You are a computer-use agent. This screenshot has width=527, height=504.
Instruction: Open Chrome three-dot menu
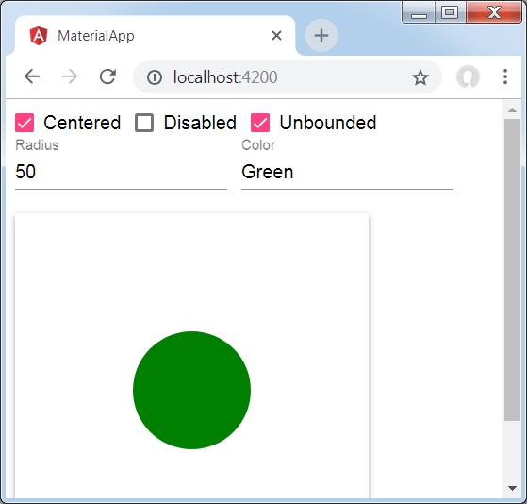click(x=504, y=76)
